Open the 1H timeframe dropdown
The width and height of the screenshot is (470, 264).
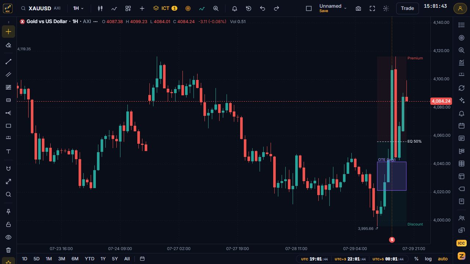tap(79, 8)
